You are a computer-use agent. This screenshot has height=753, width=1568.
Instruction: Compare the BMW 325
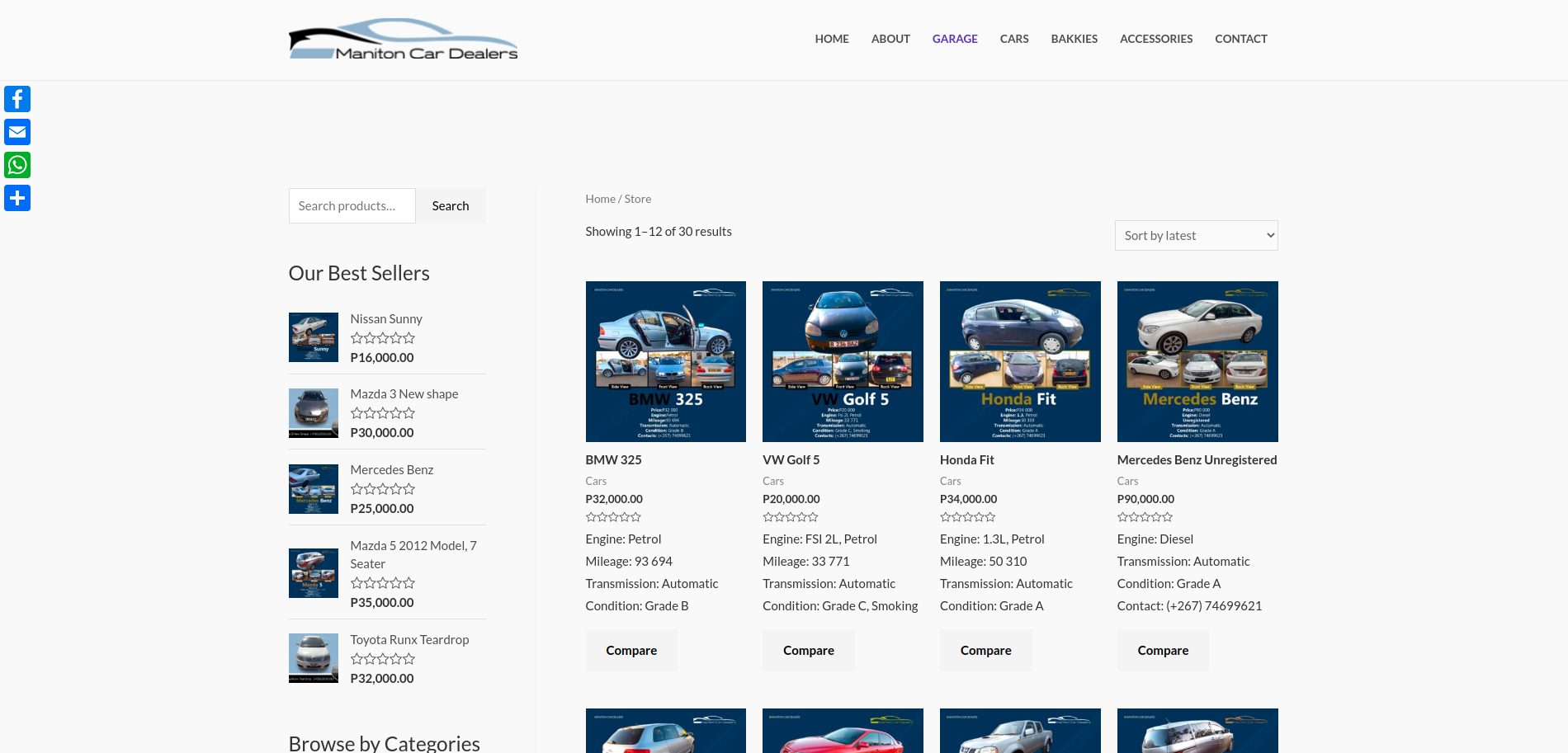pos(631,651)
